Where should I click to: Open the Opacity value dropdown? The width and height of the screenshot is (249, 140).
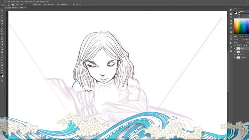click(x=42, y=5)
